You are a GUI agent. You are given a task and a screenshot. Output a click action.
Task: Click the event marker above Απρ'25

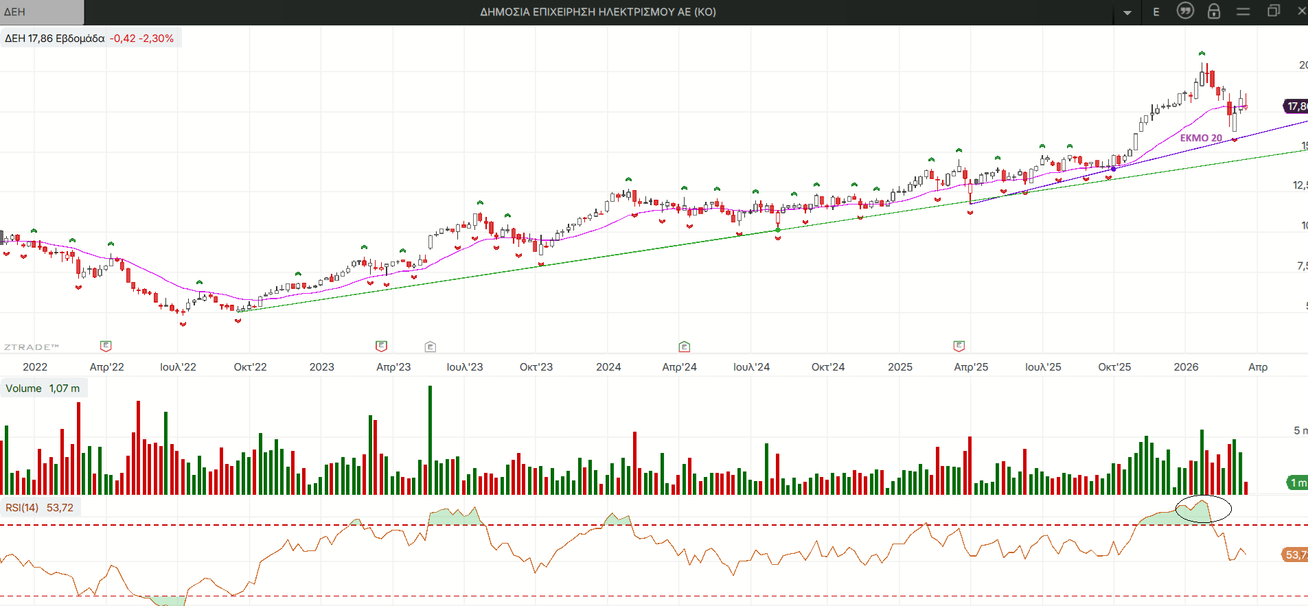coord(959,346)
